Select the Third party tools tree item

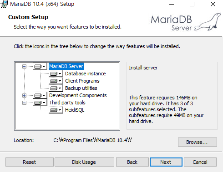pos(67,103)
